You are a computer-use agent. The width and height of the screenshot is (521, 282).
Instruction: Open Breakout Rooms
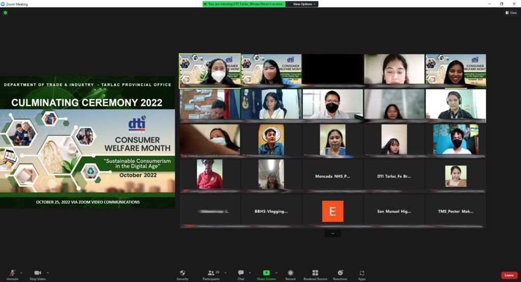coord(315,275)
